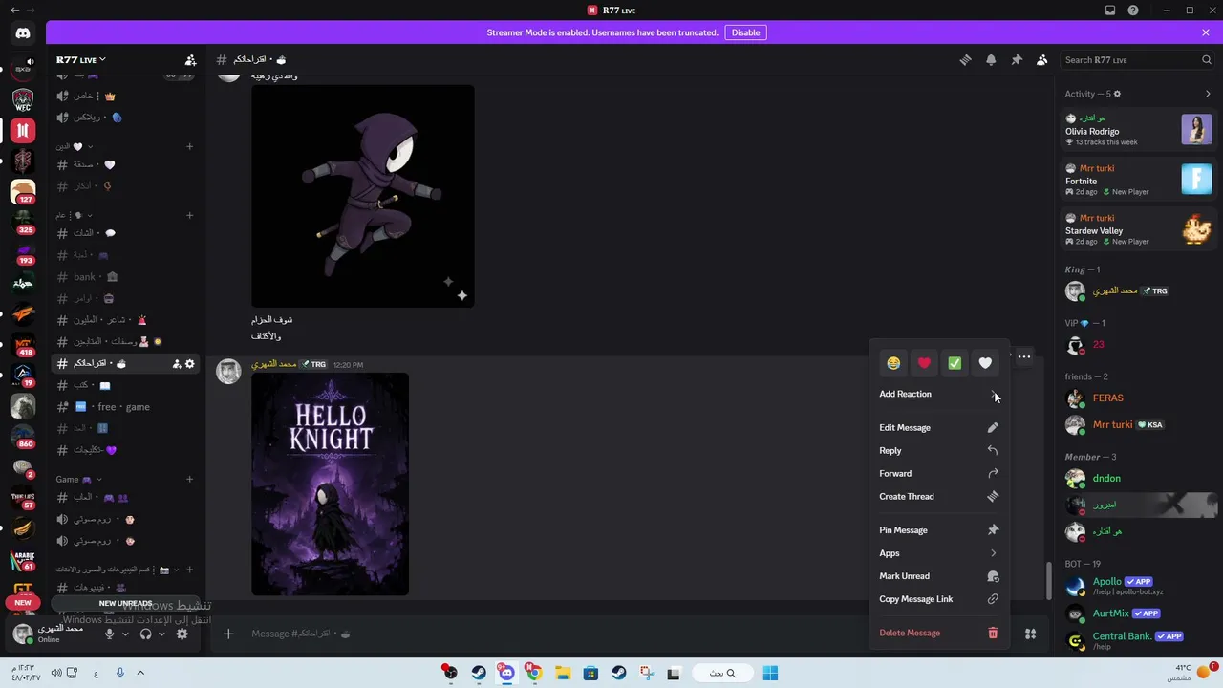Jump to new unreads with the NEW UNREADS pill

coord(125,603)
